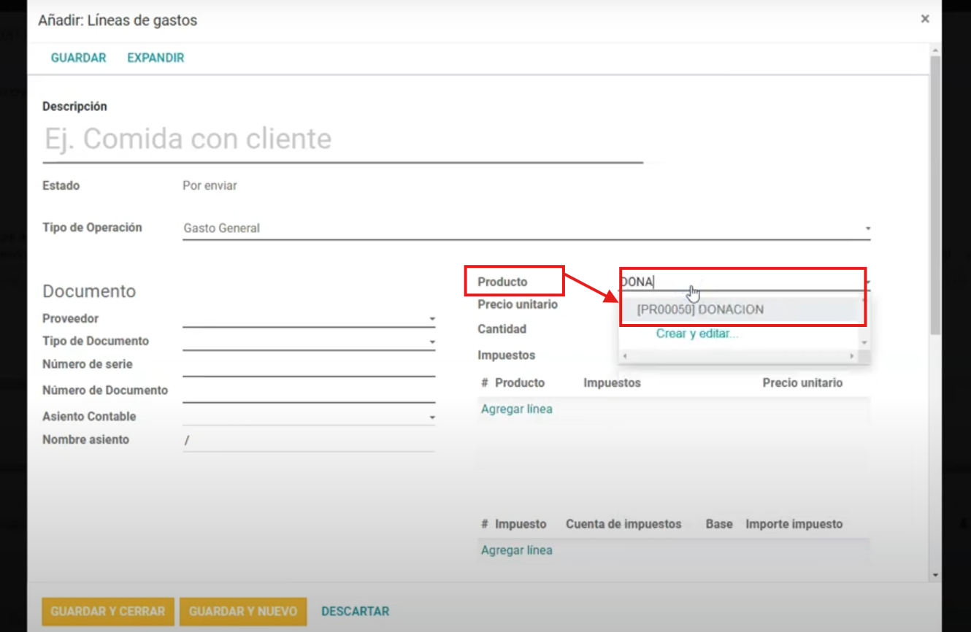
Task: Close the Añadir Líneas de gastos dialog
Action: click(x=924, y=19)
